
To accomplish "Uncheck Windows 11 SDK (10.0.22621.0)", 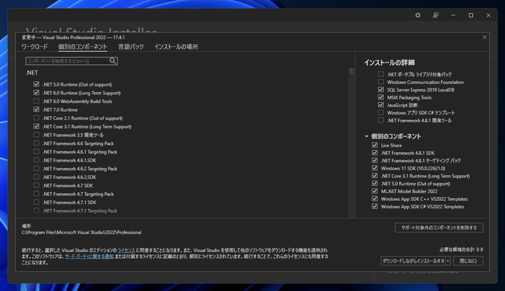I will click(x=374, y=168).
